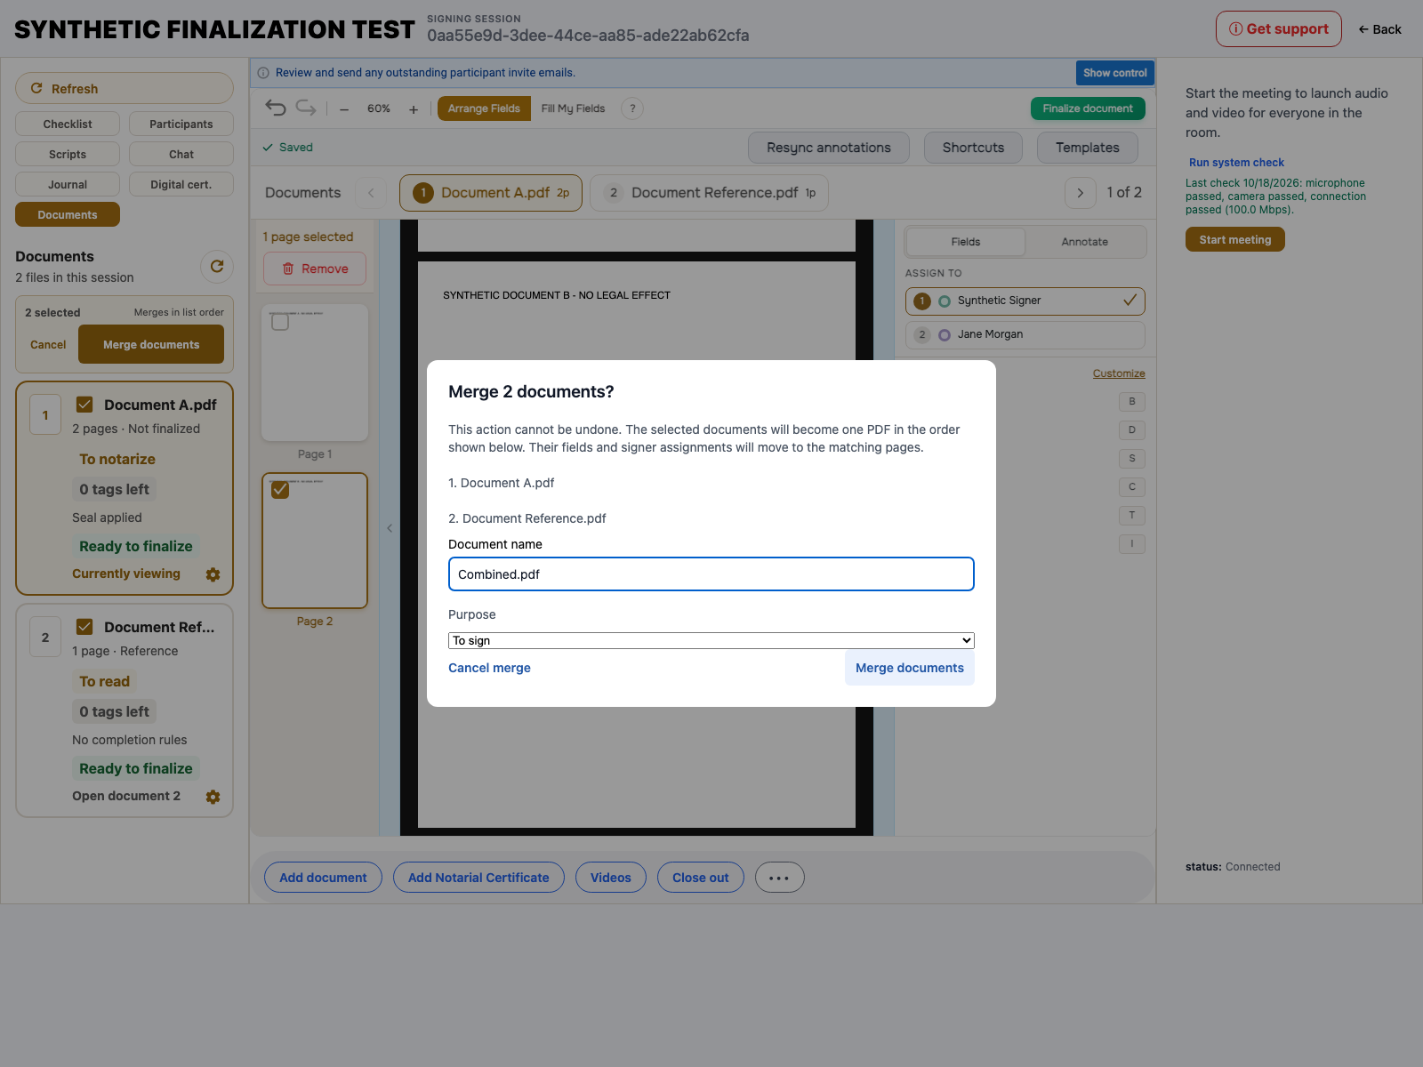The height and width of the screenshot is (1067, 1423).
Task: Open the Document Reference.pdf tab
Action: pyautogui.click(x=710, y=193)
